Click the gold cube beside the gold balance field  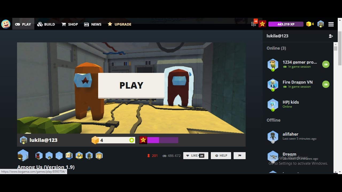(95, 140)
